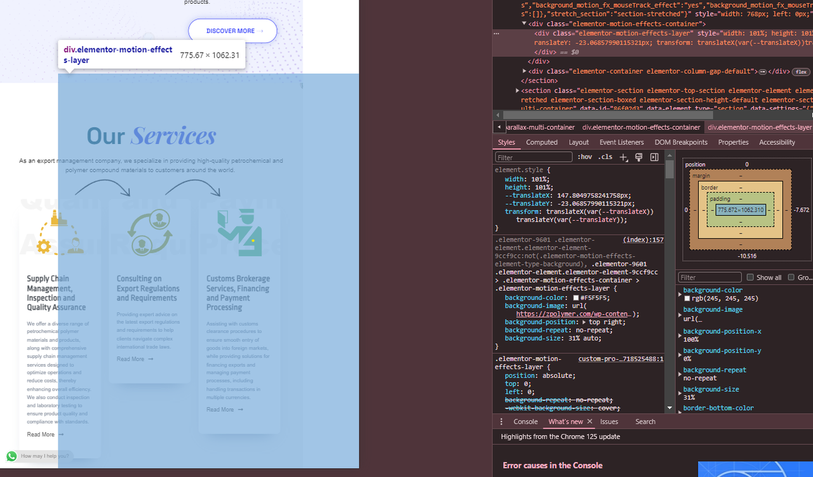This screenshot has width=813, height=477.
Task: Switch to the Styles tab
Action: (506, 142)
